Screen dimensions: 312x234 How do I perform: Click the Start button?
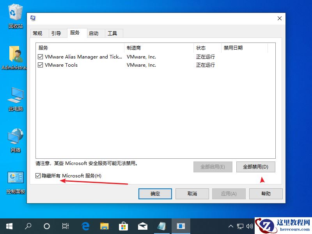point(9,226)
